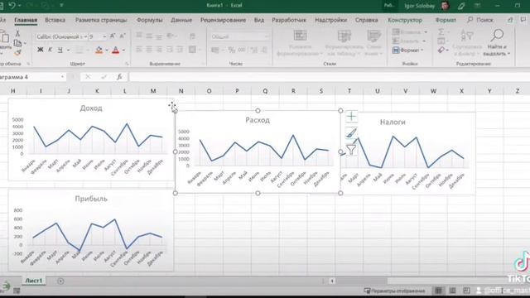Switch to the Формулы tab
This screenshot has width=530, height=298.
(x=149, y=20)
